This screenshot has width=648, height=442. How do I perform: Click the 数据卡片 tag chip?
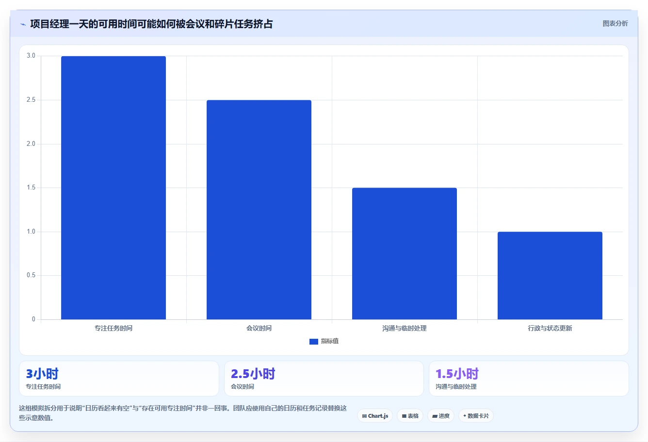(476, 416)
